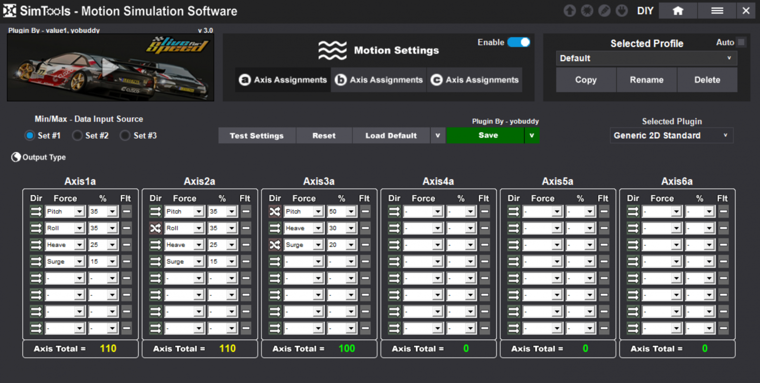Click the upward arrow circle icon

(570, 10)
